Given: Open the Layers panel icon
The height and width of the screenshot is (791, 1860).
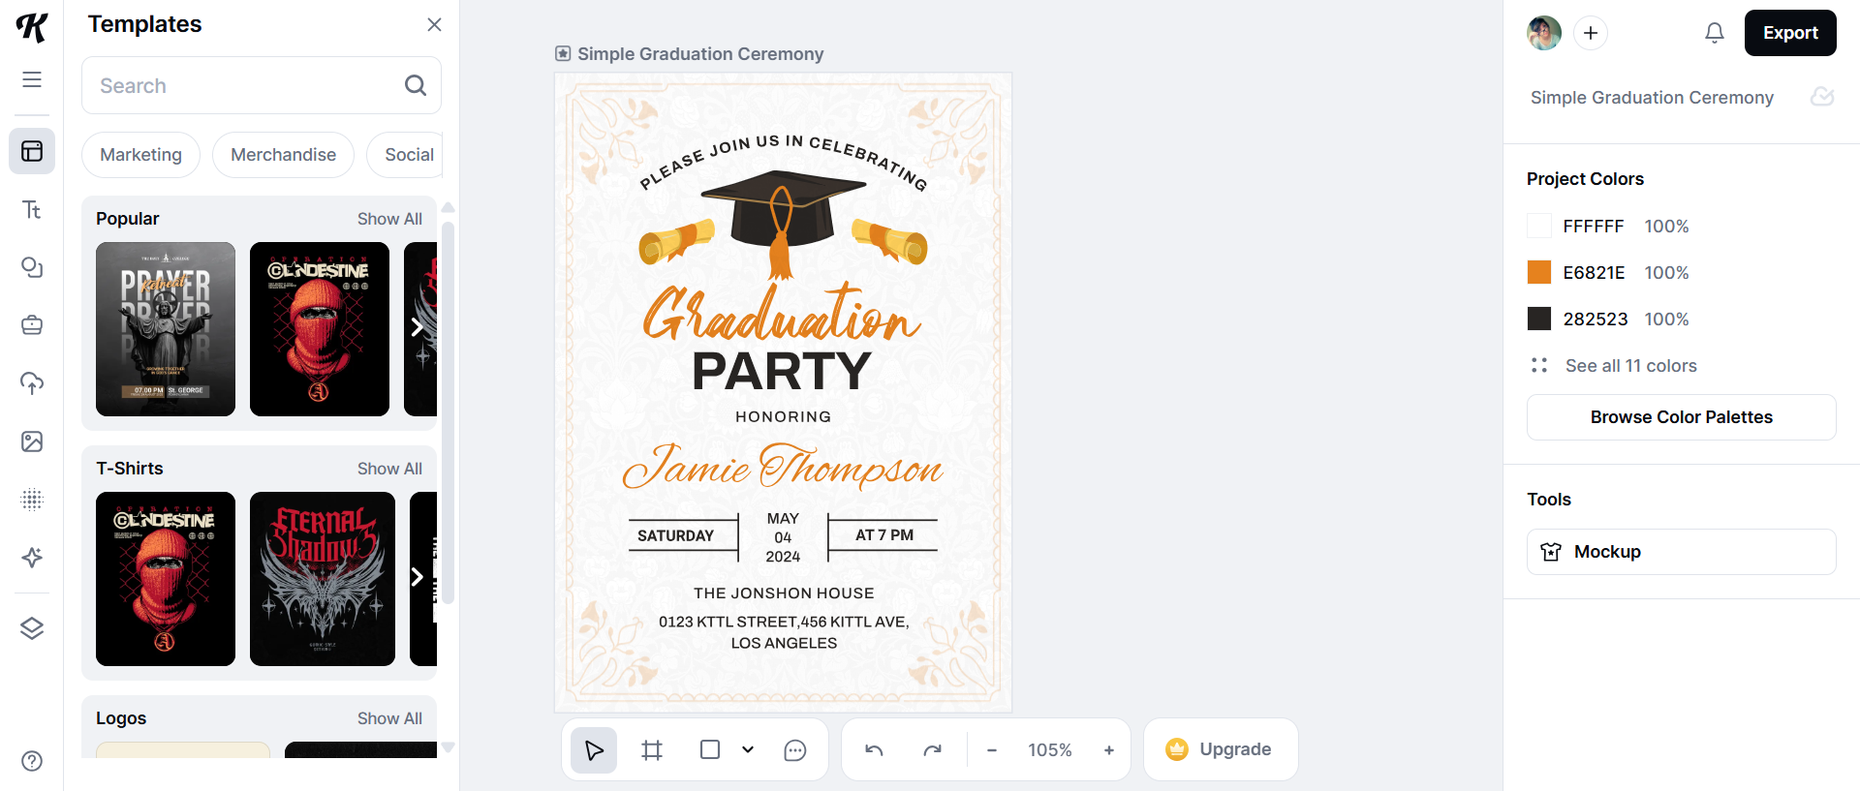Looking at the screenshot, I should click(x=32, y=628).
